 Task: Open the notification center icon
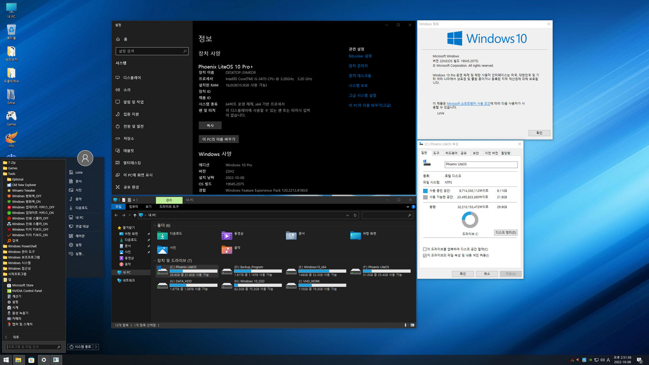pos(640,360)
